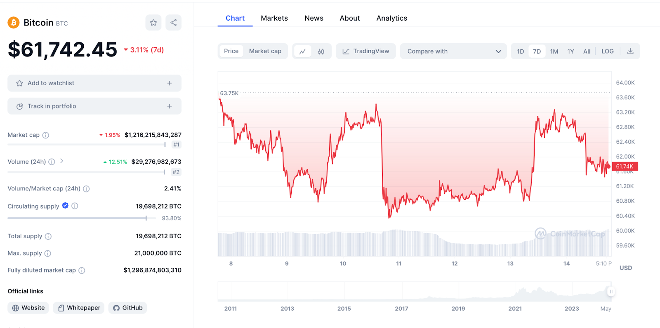
Task: Switch to the About tab
Action: [x=350, y=18]
